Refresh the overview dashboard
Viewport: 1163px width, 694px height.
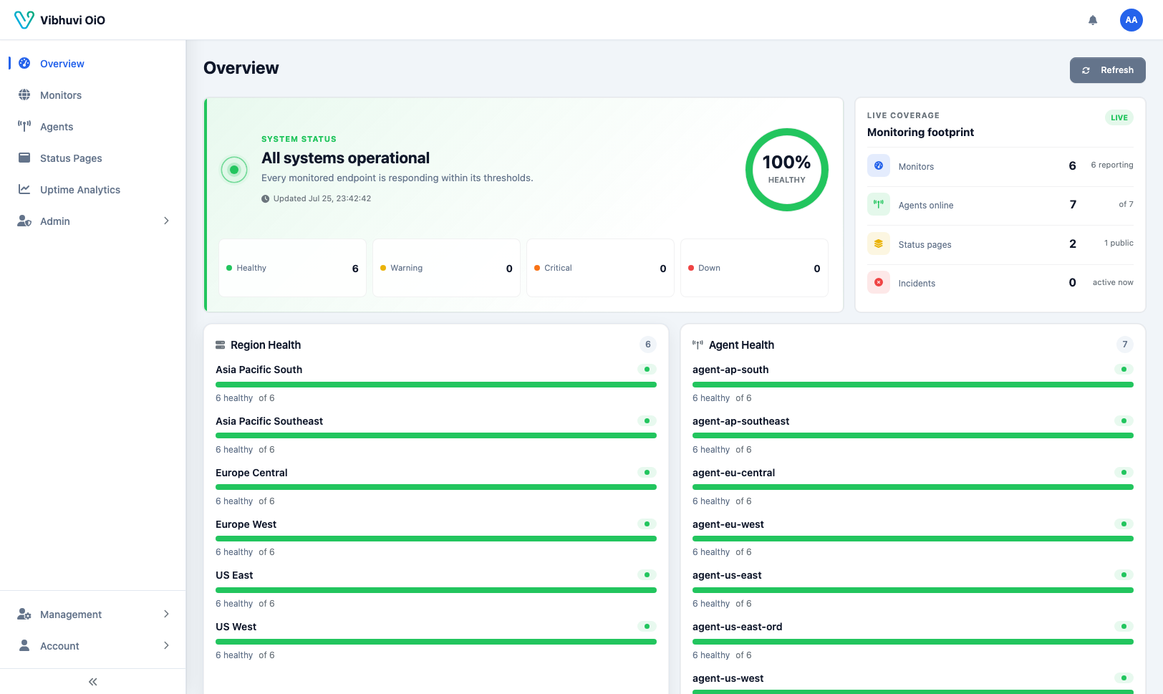tap(1108, 70)
